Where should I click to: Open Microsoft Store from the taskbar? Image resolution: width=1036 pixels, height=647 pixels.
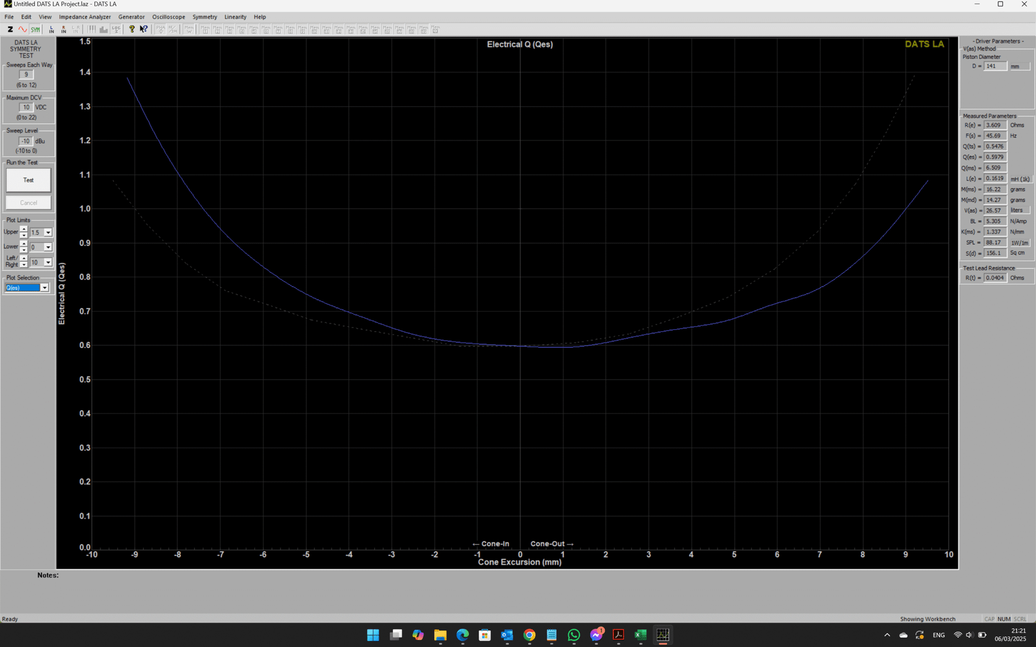[484, 635]
